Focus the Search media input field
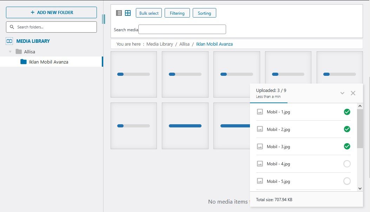 click(x=182, y=29)
